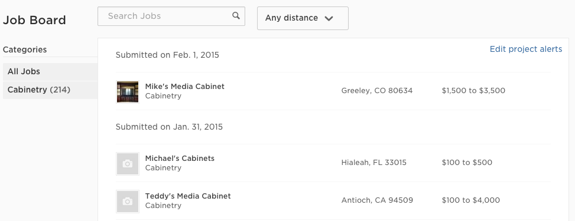
Task: Click the camera placeholder for Teddy's Media Cabinet
Action: [128, 202]
